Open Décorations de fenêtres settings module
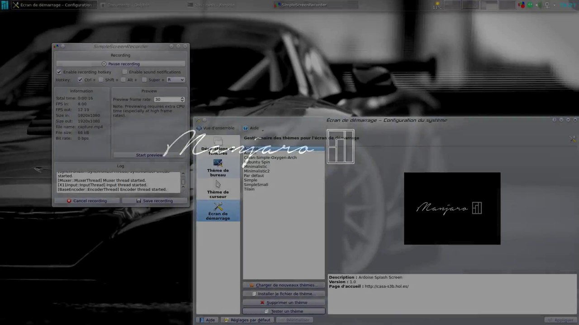This screenshot has height=325, width=579. [218, 146]
